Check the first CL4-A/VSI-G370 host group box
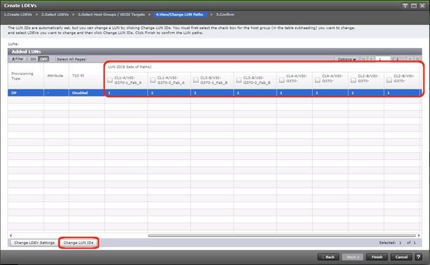 [x=282, y=80]
